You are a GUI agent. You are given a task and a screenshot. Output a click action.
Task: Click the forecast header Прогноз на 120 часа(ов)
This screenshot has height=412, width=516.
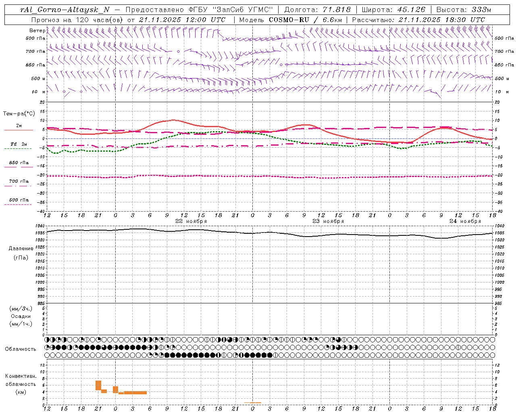click(x=77, y=20)
